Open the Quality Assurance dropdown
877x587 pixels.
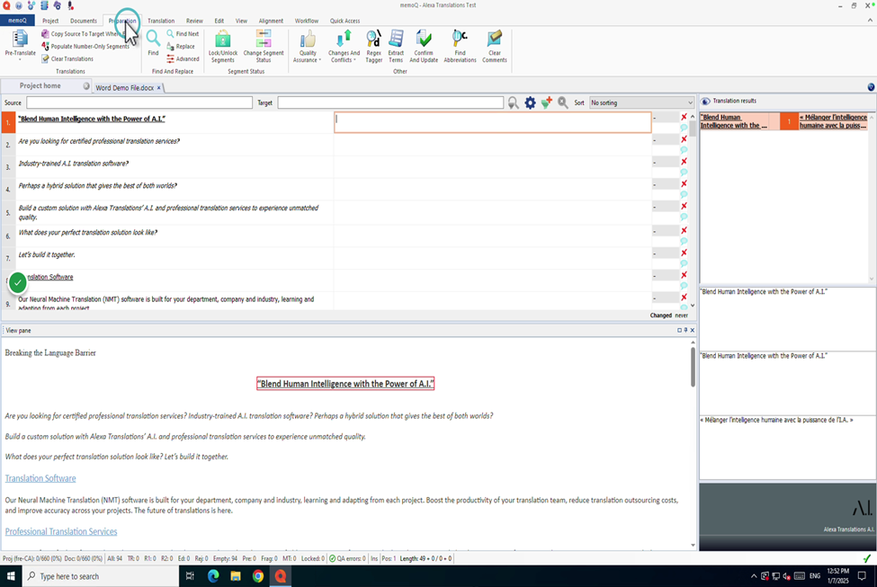(307, 46)
